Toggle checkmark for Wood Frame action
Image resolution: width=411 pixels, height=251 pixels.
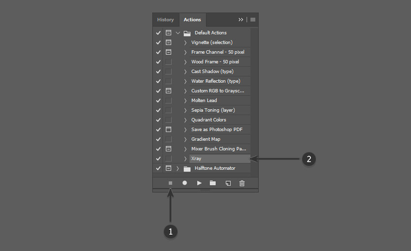tap(158, 62)
